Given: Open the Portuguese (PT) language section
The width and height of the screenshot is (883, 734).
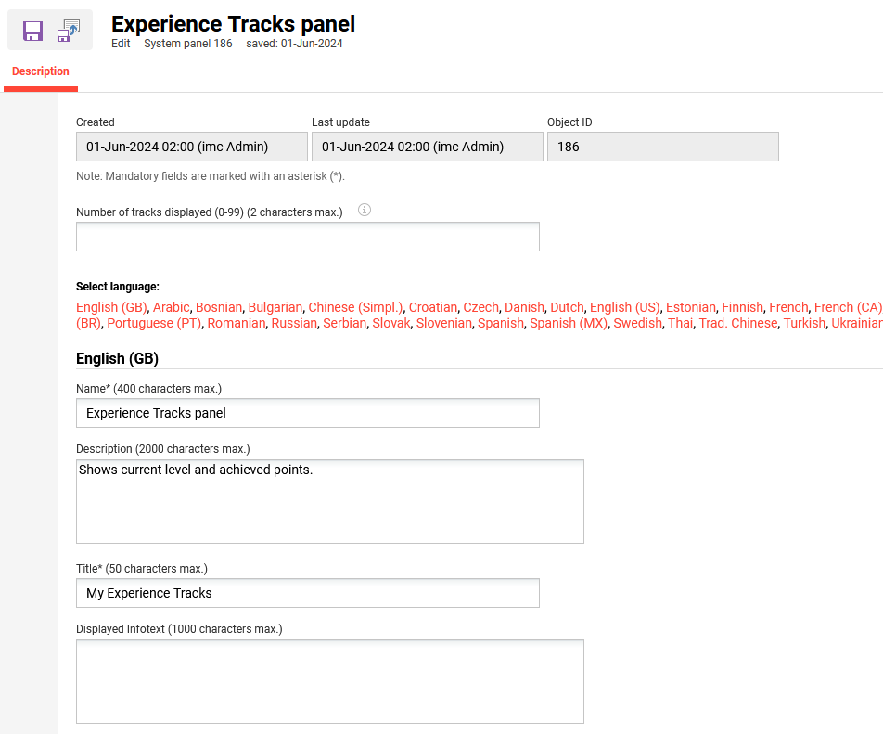Looking at the screenshot, I should click(154, 323).
